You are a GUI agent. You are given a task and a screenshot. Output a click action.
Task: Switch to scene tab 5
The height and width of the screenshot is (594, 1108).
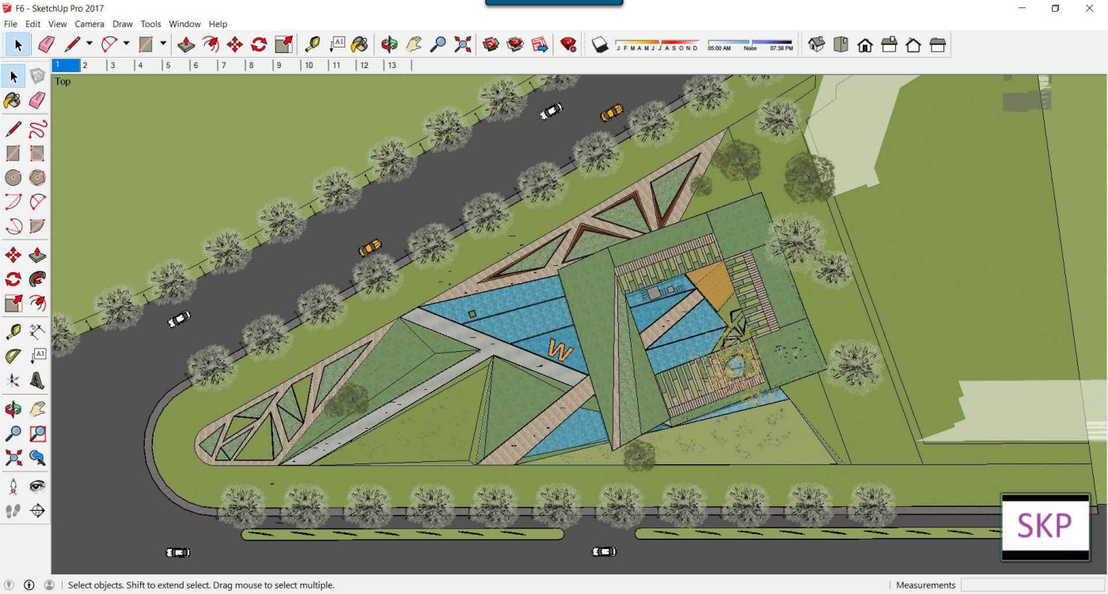(167, 66)
